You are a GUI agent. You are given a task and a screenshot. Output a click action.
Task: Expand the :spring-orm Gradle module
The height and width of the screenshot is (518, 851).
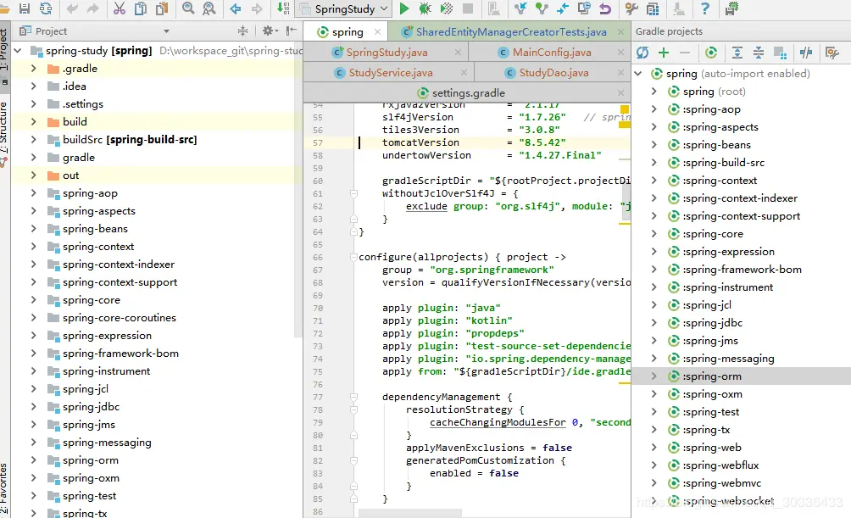click(x=654, y=376)
